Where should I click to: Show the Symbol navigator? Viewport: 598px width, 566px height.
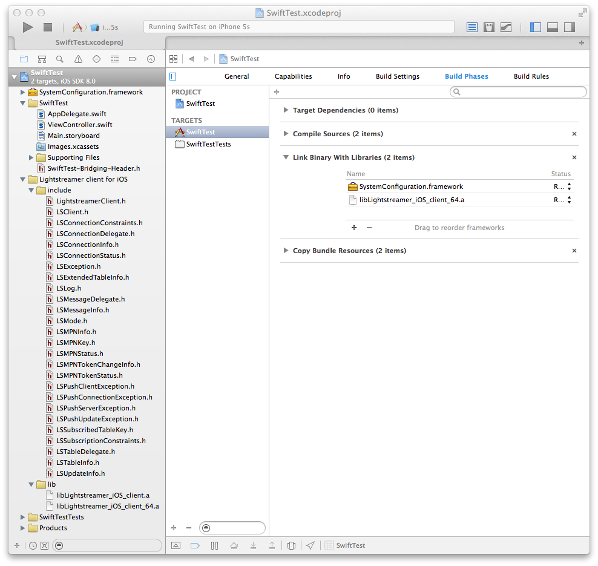(x=42, y=59)
